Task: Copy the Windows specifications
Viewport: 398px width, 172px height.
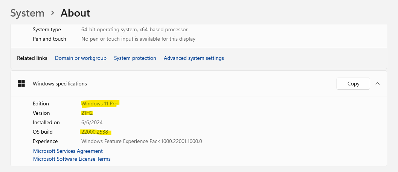Action: [353, 84]
